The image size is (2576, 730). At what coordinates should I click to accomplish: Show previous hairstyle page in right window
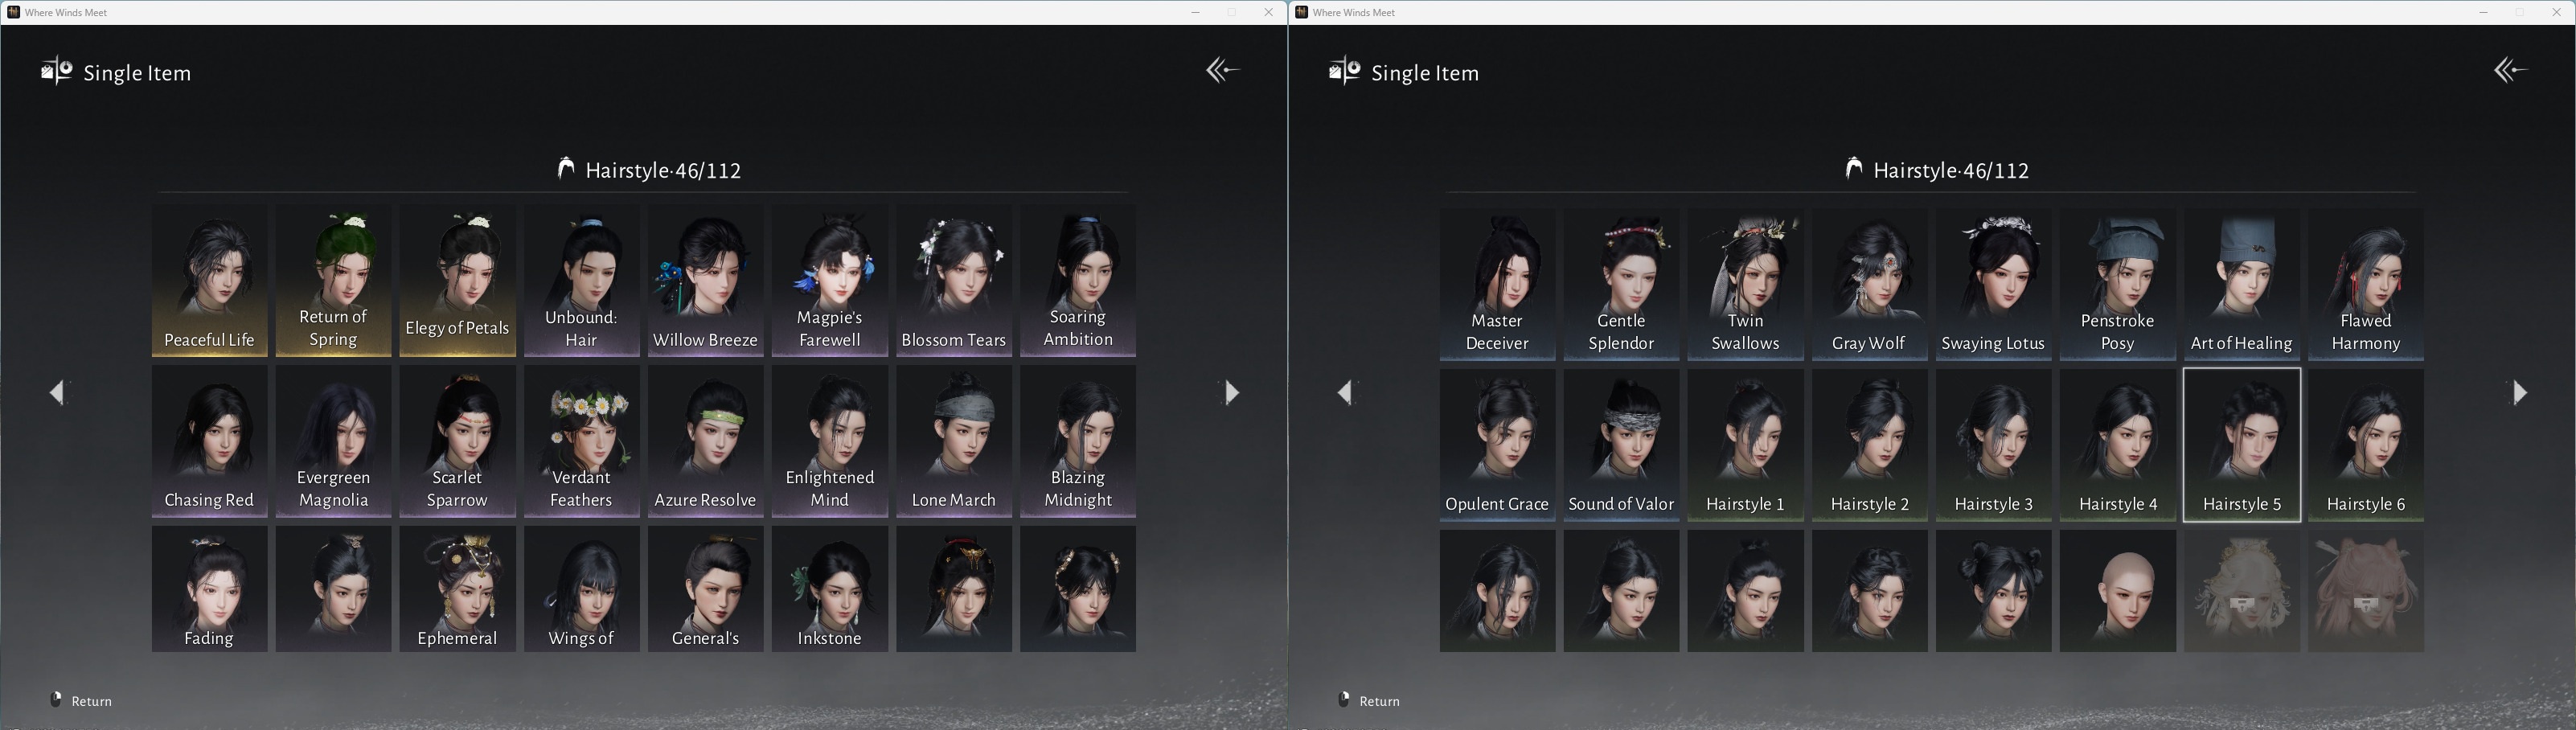click(x=1346, y=392)
